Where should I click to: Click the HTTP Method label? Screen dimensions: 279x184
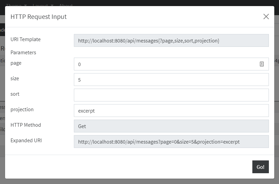point(26,125)
